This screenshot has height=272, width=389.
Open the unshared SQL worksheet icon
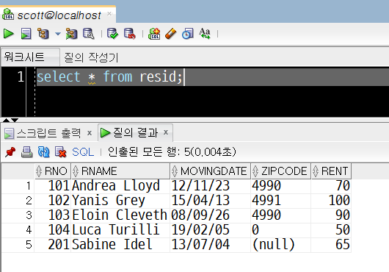click(154, 34)
